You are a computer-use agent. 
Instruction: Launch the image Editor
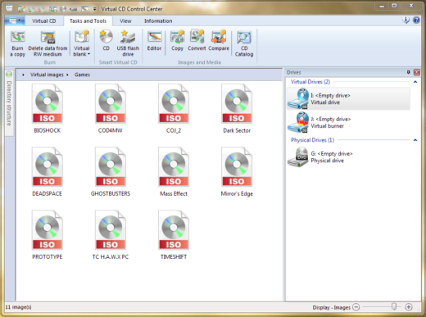[154, 41]
